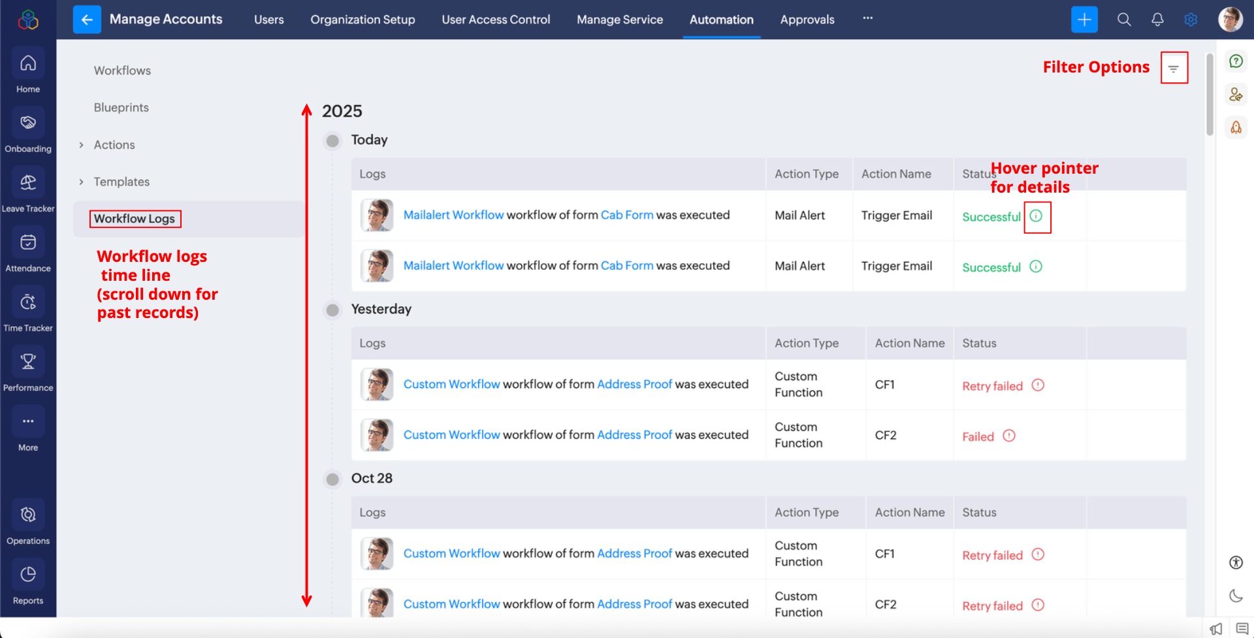Expand the Actions section
Screen dimensions: 1254x638
point(82,145)
